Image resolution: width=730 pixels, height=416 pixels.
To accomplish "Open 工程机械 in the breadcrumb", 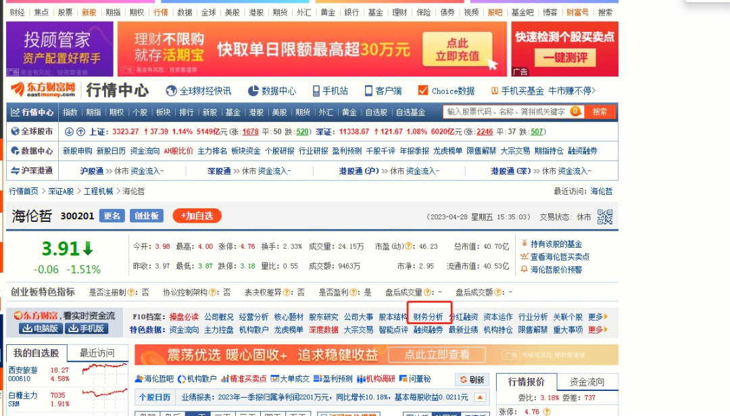I will [x=98, y=191].
